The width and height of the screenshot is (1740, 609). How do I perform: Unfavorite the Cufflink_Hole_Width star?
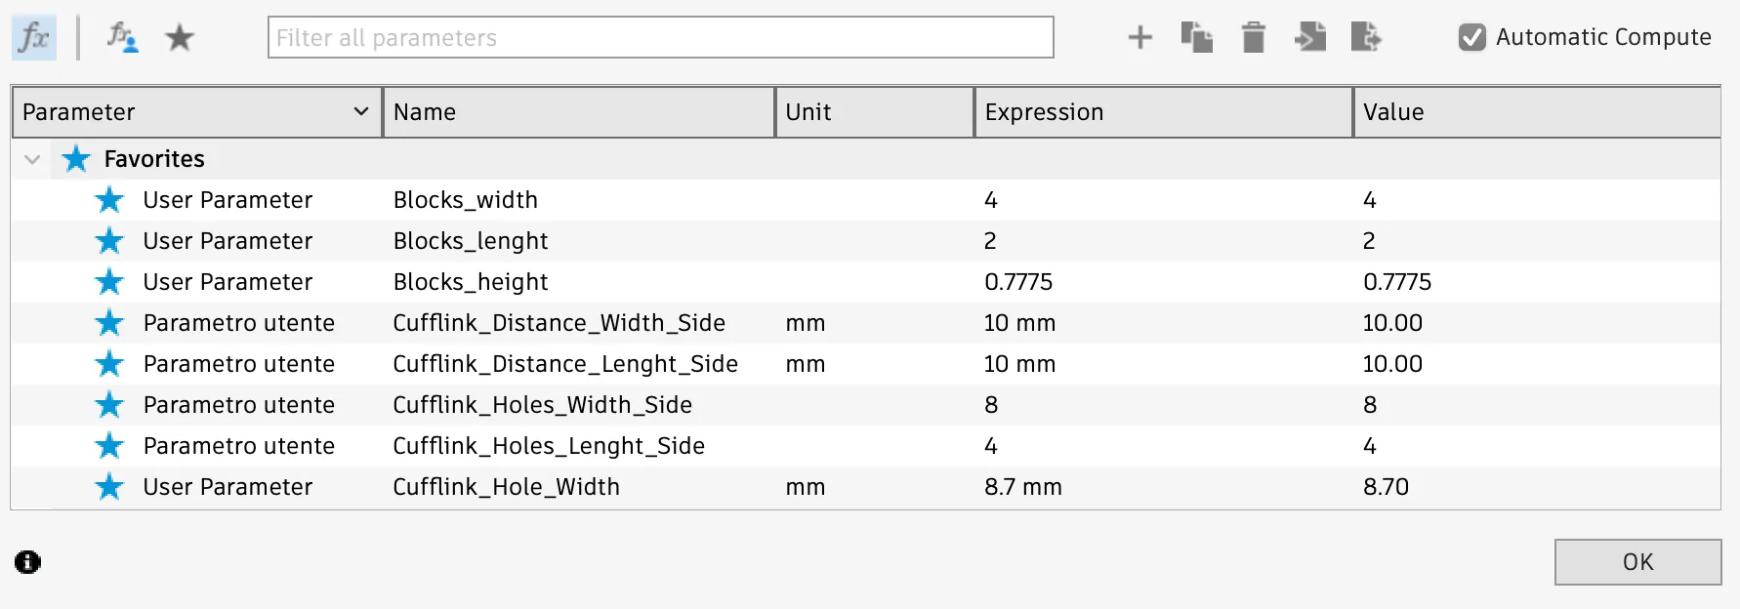click(x=109, y=487)
